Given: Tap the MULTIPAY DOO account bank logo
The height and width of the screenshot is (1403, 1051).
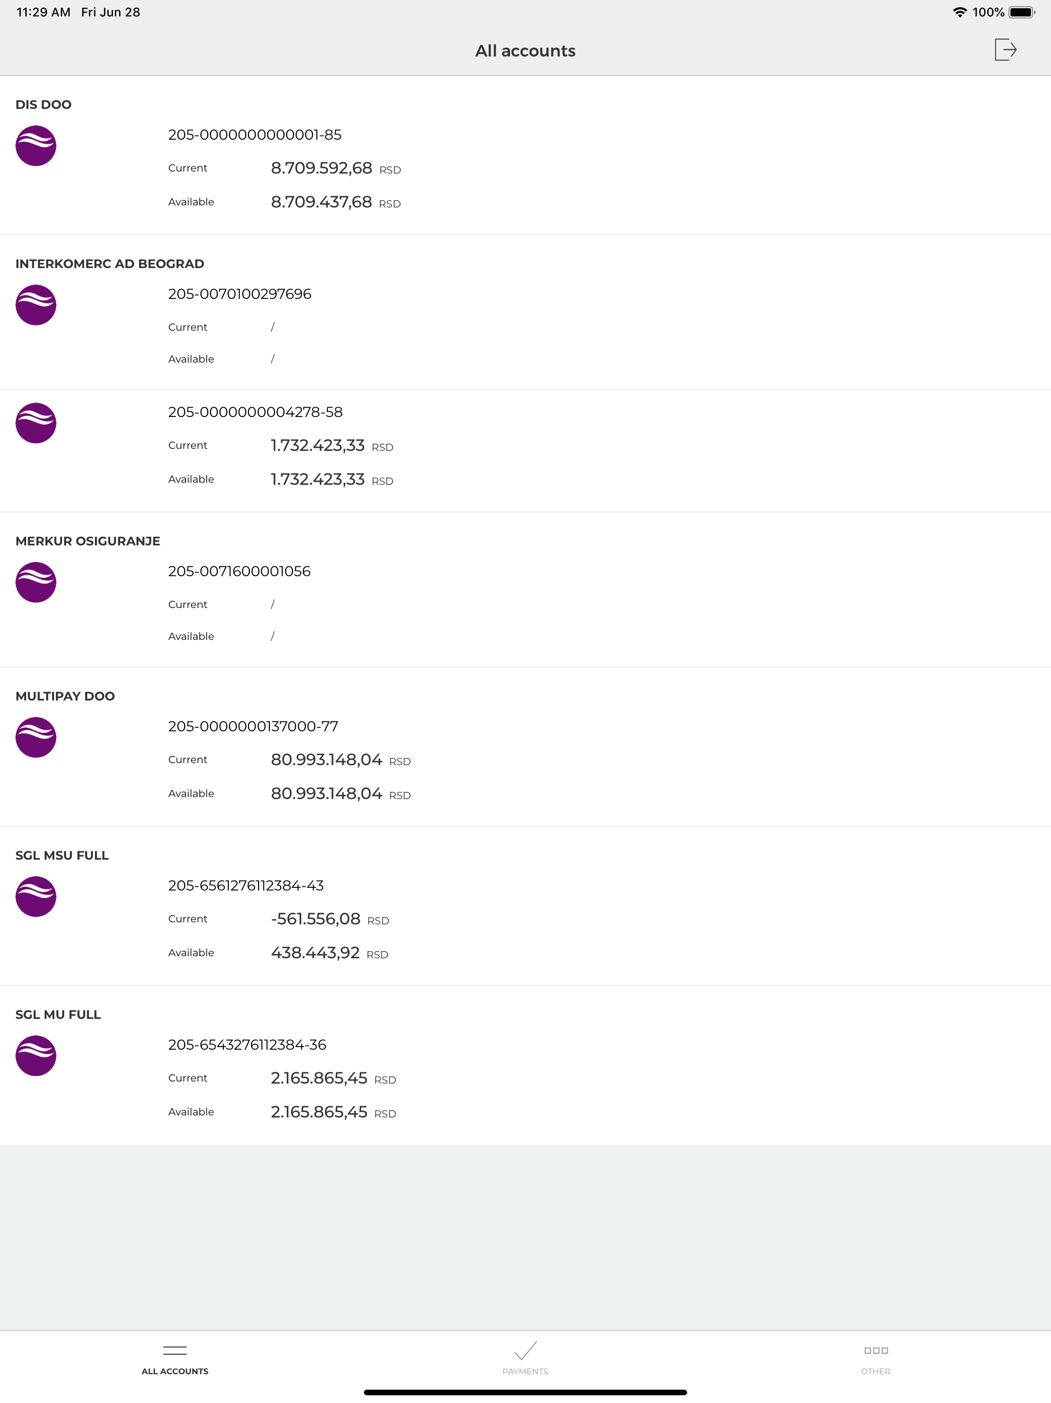Looking at the screenshot, I should click(x=36, y=737).
